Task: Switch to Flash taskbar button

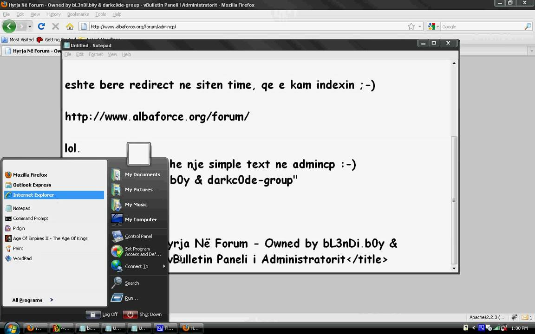Action: (x=165, y=328)
